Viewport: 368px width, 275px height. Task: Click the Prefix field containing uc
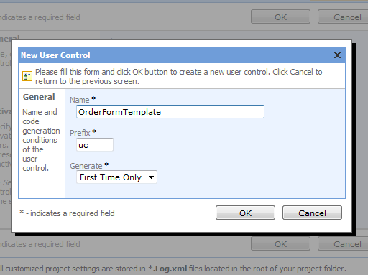pos(95,145)
